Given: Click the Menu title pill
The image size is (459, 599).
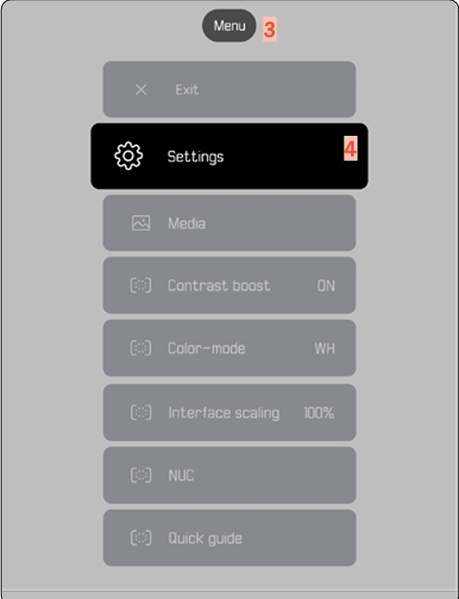Looking at the screenshot, I should [x=229, y=26].
